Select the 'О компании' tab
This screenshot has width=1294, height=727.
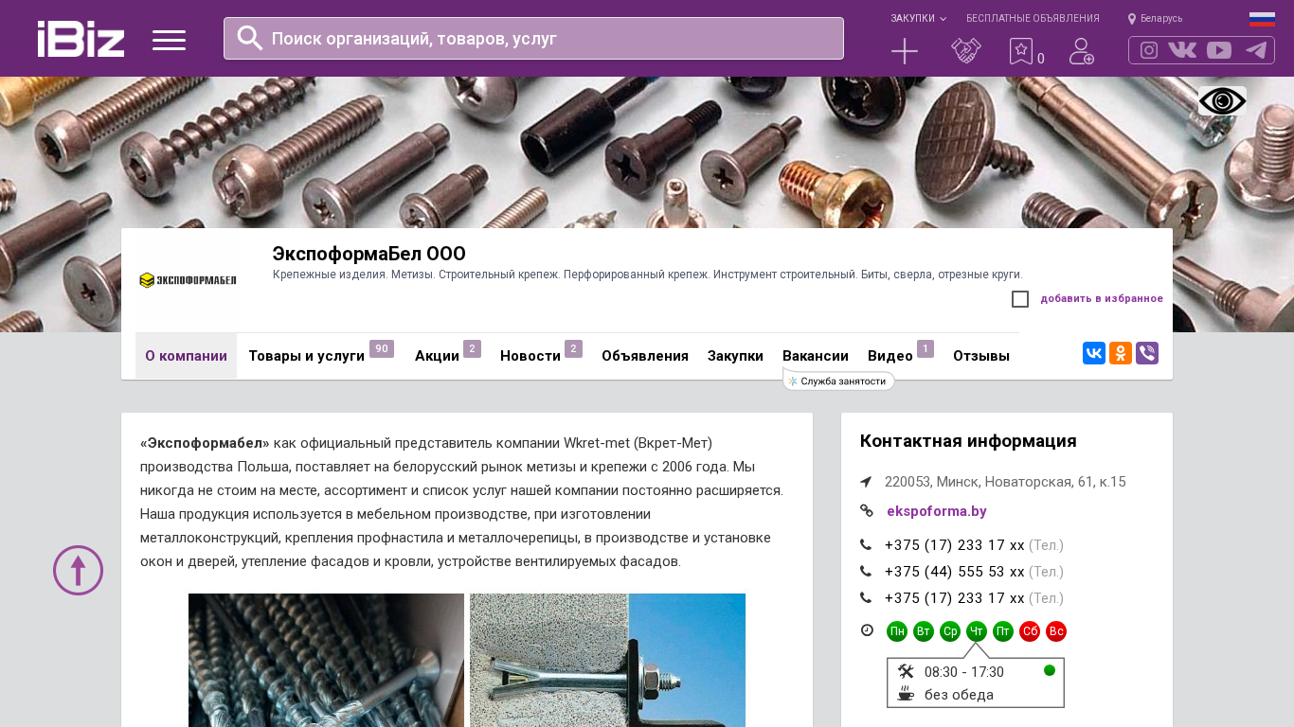click(186, 356)
